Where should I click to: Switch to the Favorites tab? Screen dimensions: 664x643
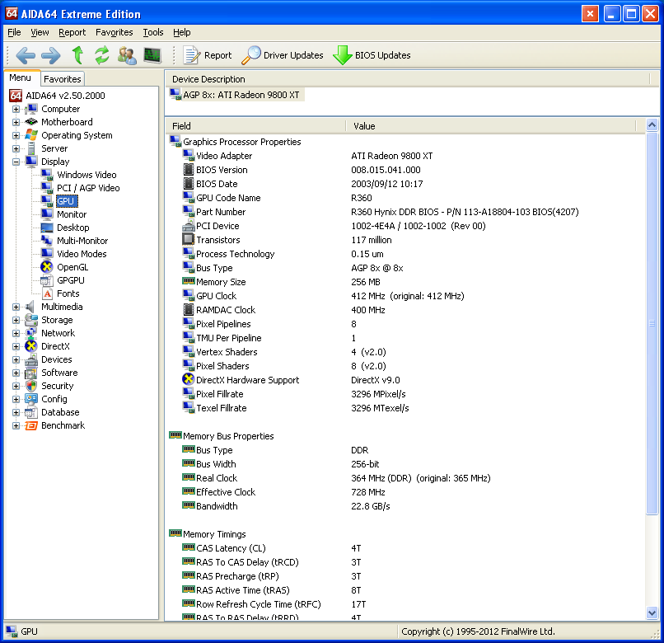(x=63, y=79)
